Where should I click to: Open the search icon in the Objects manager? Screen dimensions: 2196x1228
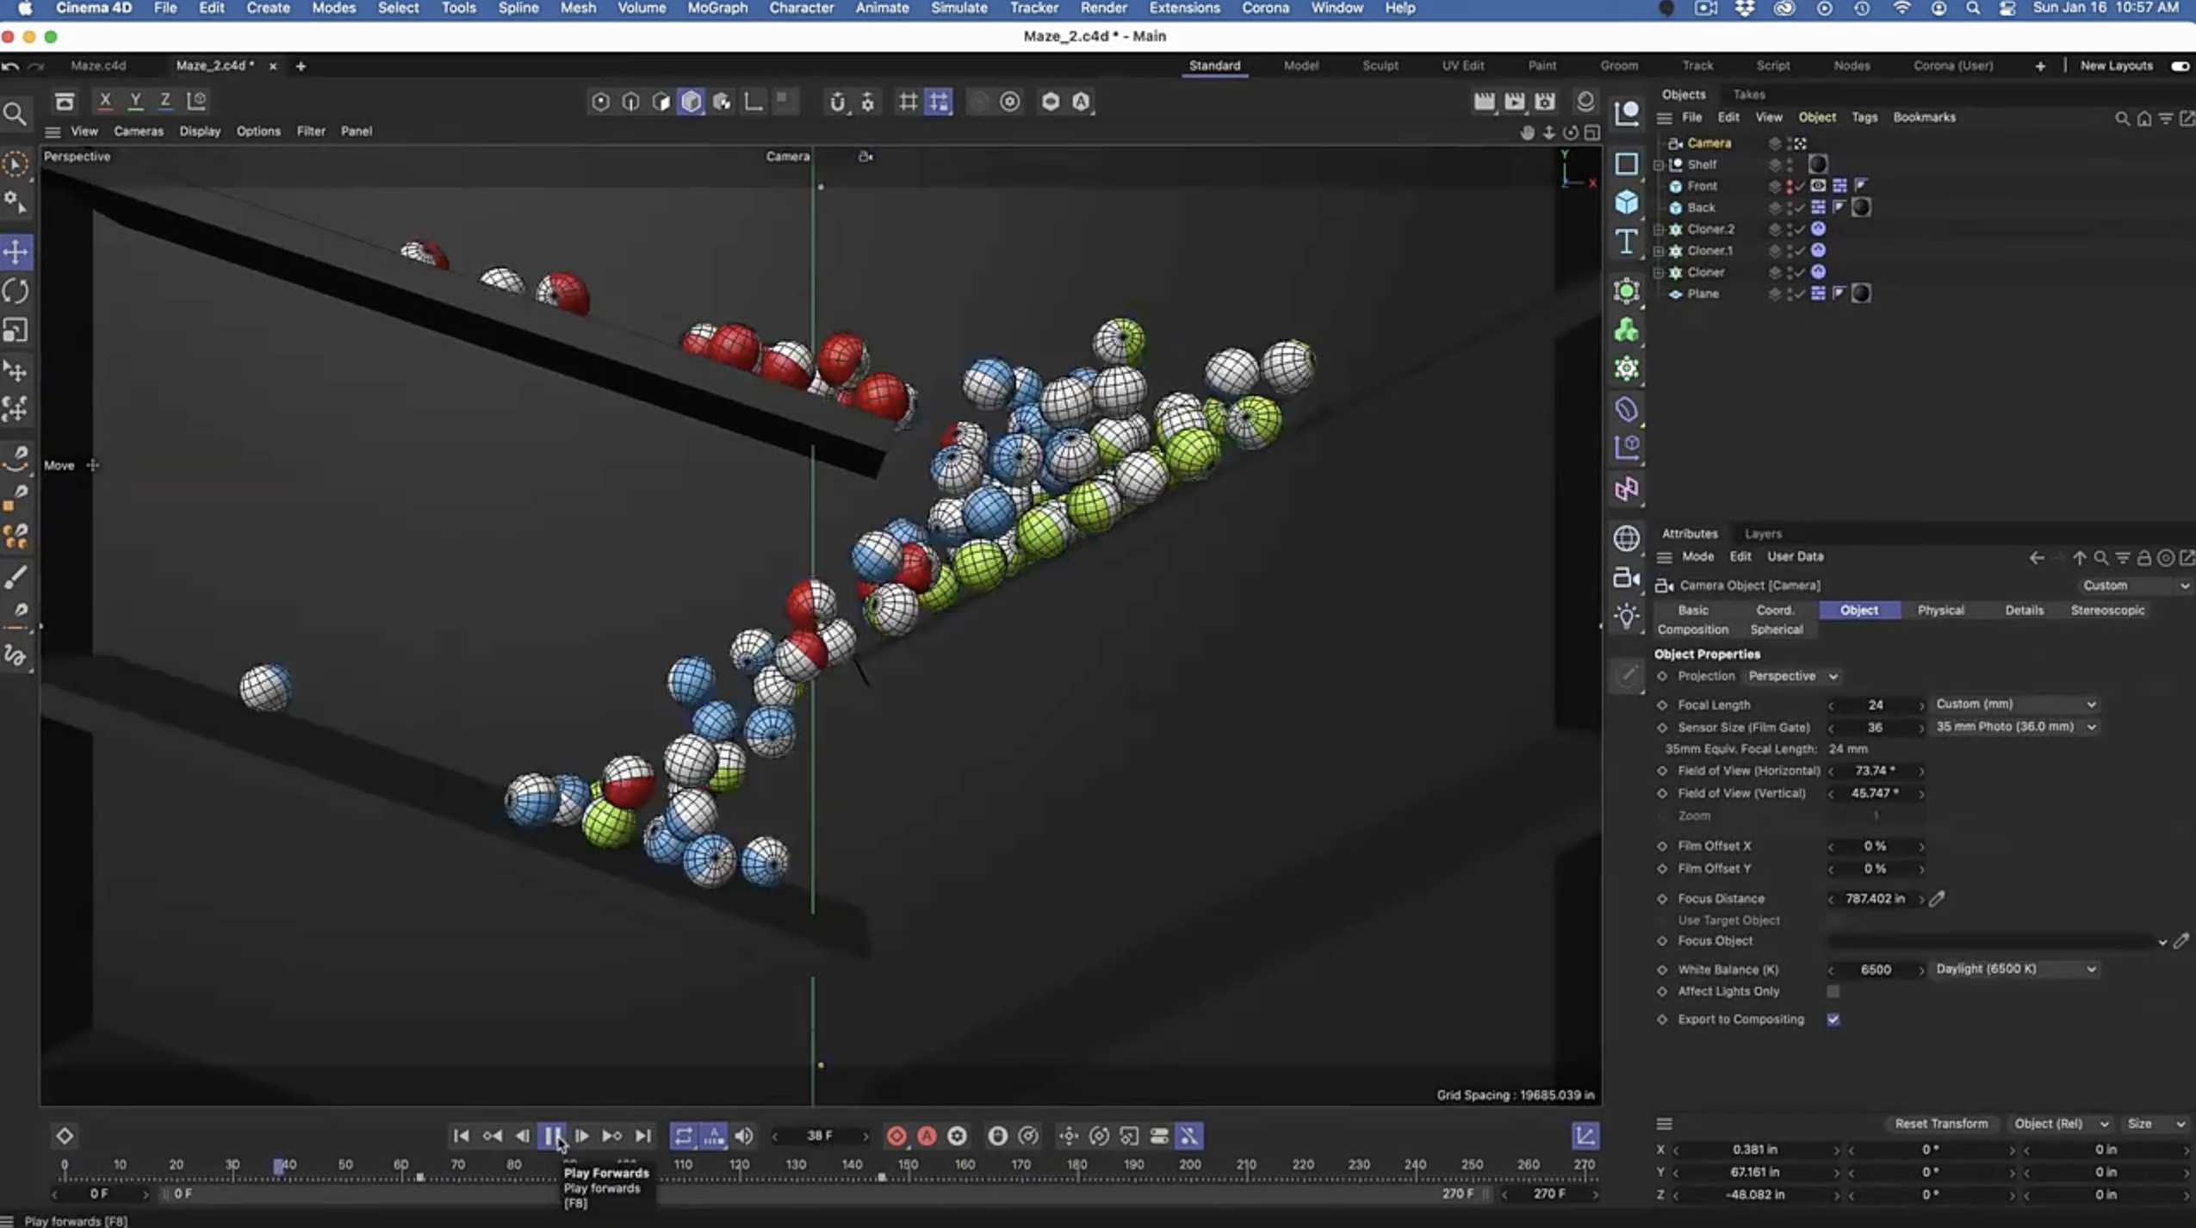(2120, 118)
